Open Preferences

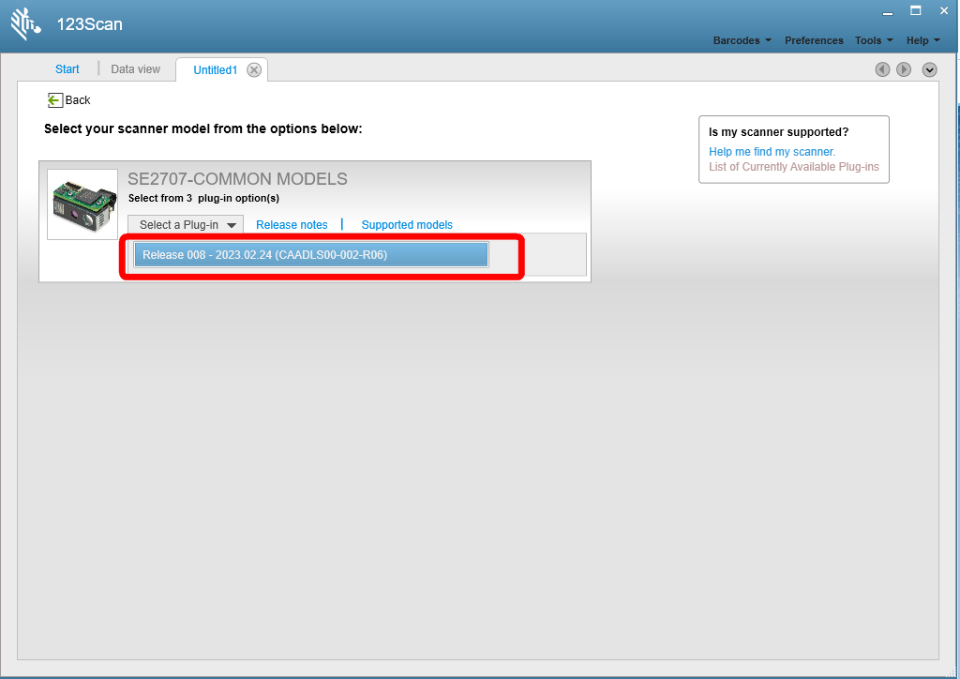click(814, 40)
